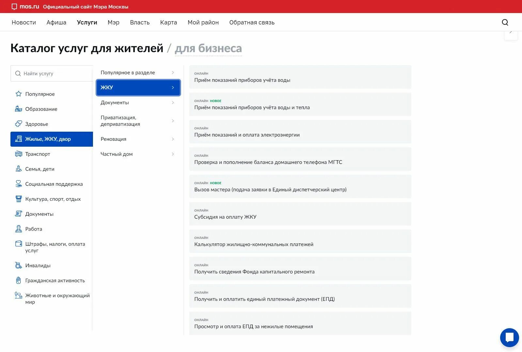
Task: Open пополнение баланса домашнего телефона МГТС
Action: tap(300, 159)
